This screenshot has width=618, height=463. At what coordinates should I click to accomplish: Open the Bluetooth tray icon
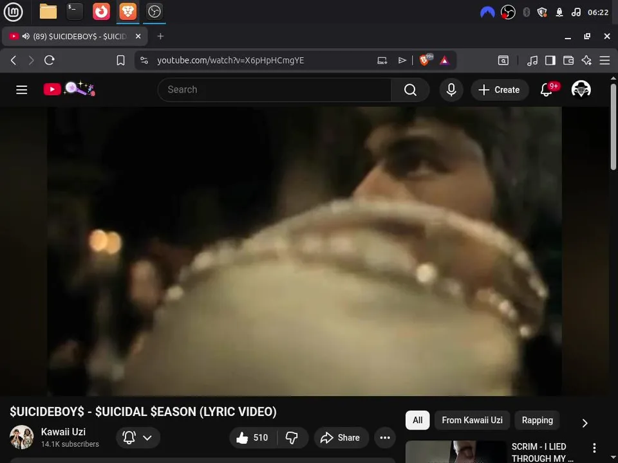(x=526, y=13)
